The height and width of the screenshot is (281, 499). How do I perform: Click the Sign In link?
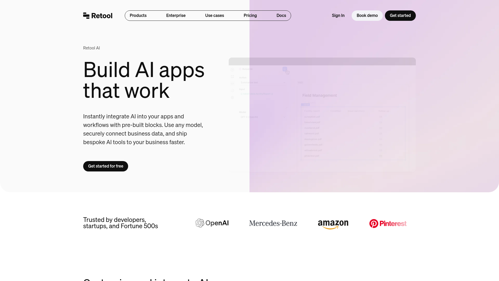coord(338,16)
